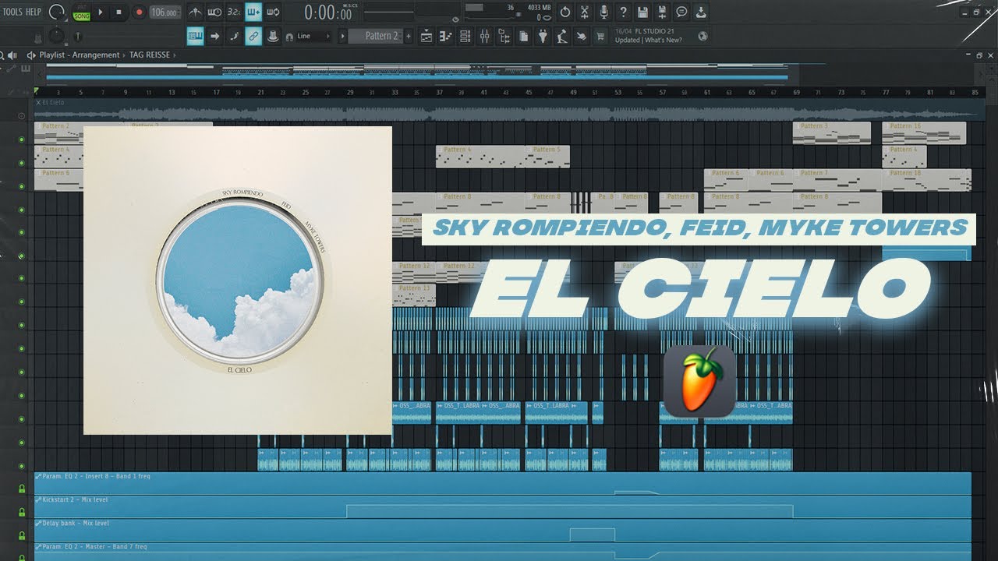
Task: Toggle the metronome icon
Action: (195, 12)
